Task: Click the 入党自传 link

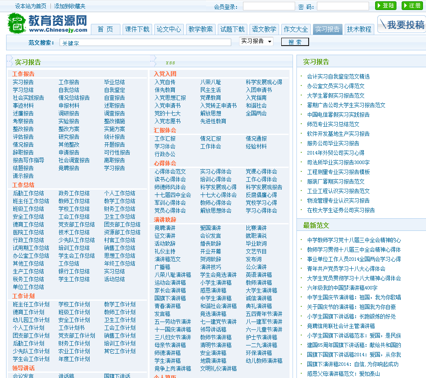Action: point(165,82)
